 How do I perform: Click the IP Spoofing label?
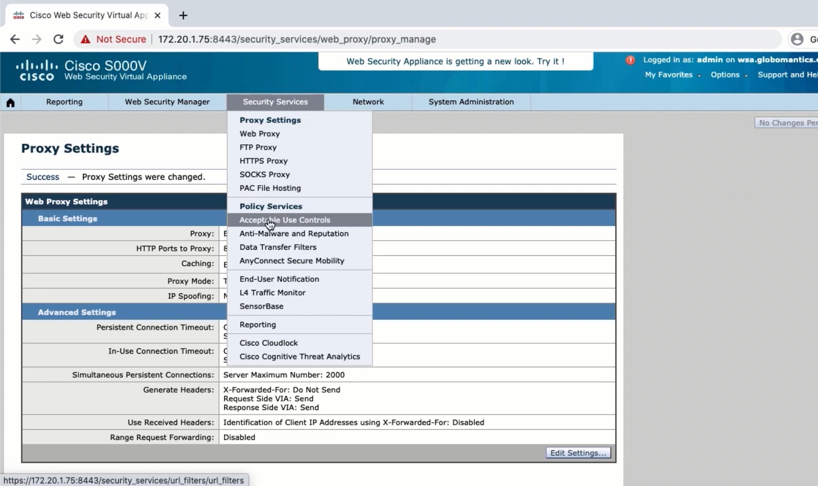191,296
